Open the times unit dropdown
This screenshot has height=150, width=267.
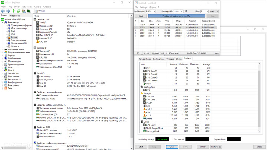point(214,11)
